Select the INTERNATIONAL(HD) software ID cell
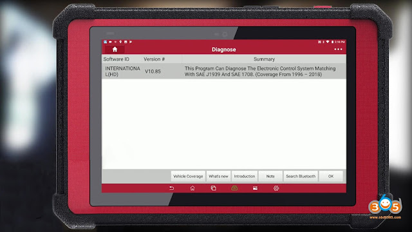Viewport: 412px width, 232px height. pos(122,72)
